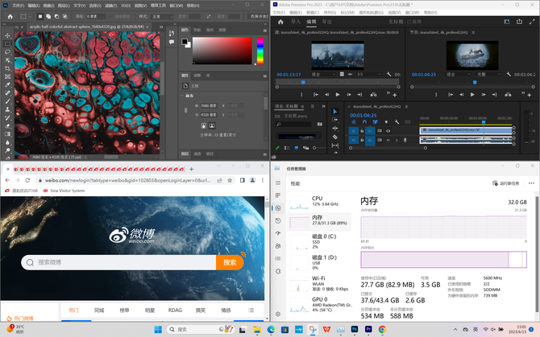Select the Gradient tool in Photoshop
540x337 pixels.
(x=7, y=134)
